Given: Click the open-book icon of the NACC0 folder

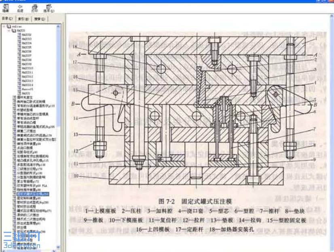Looking at the screenshot, I should (x=14, y=31).
